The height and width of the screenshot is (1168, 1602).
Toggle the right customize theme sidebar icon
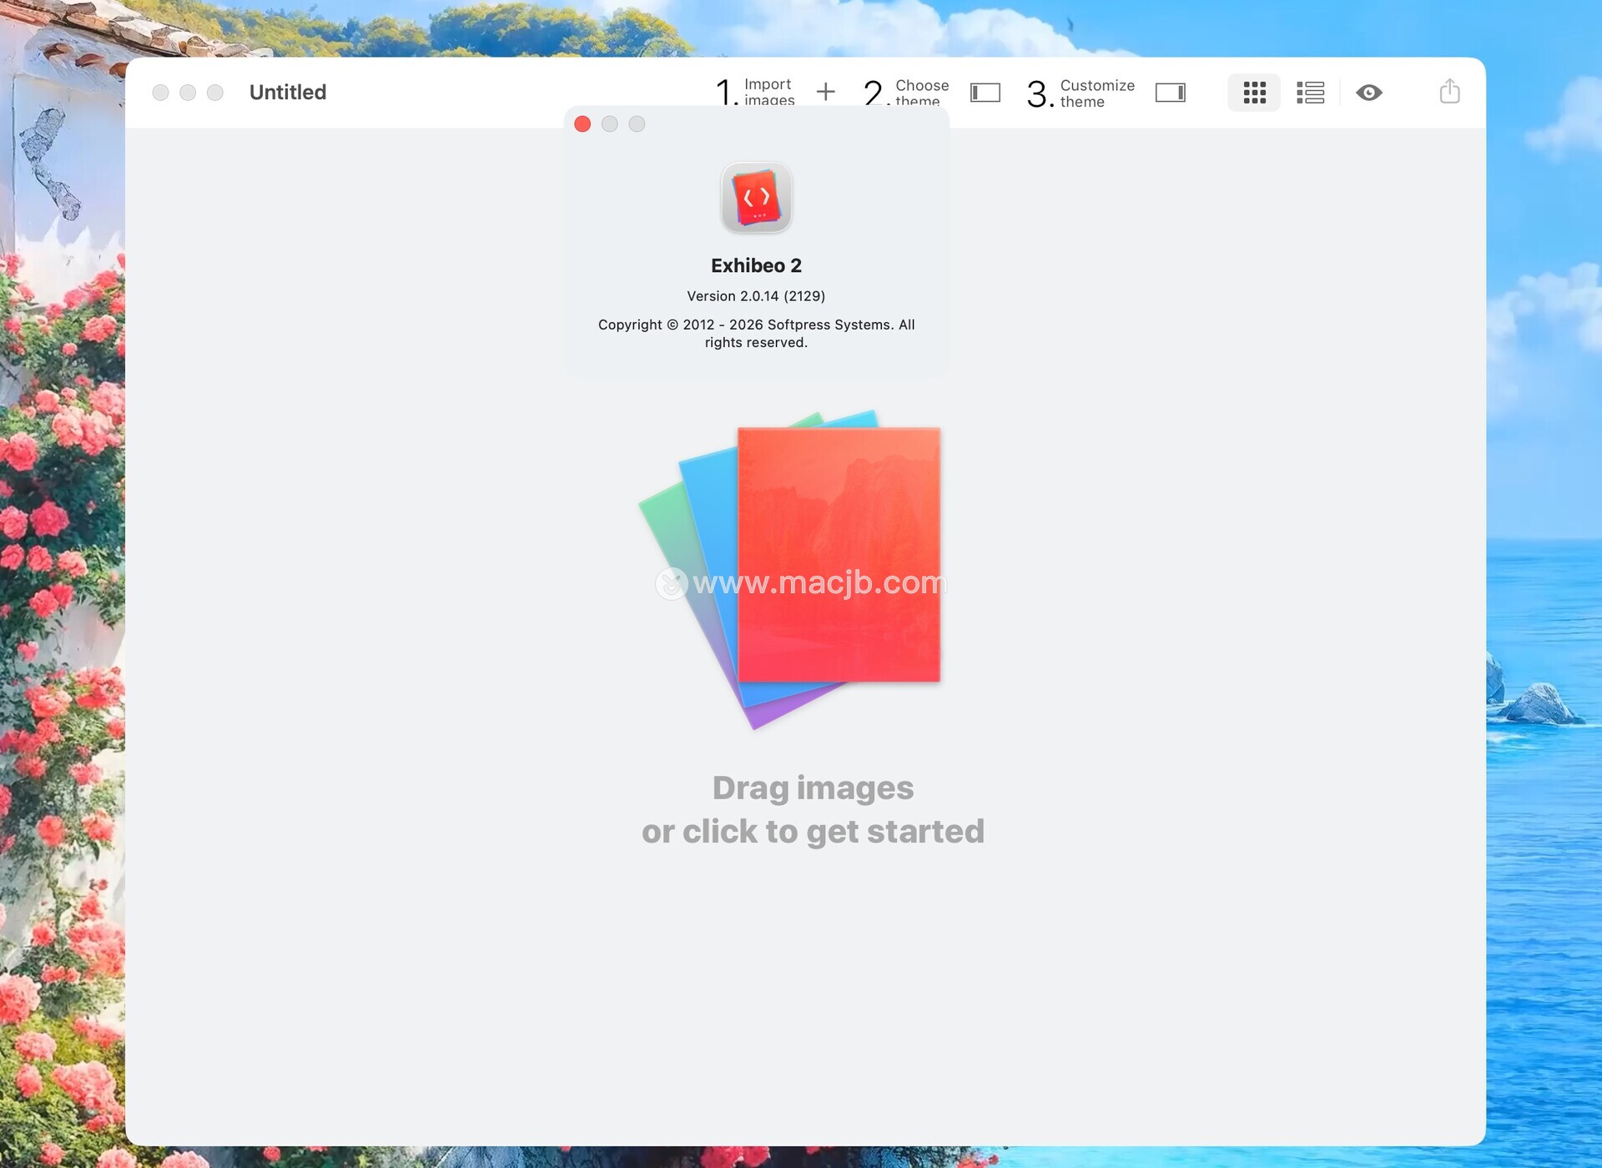click(x=1170, y=93)
